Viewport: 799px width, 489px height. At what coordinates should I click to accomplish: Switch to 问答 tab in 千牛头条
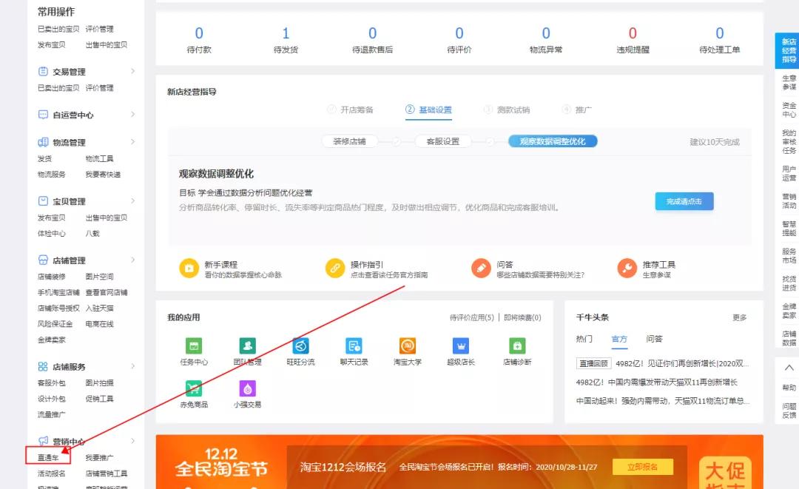click(x=654, y=339)
